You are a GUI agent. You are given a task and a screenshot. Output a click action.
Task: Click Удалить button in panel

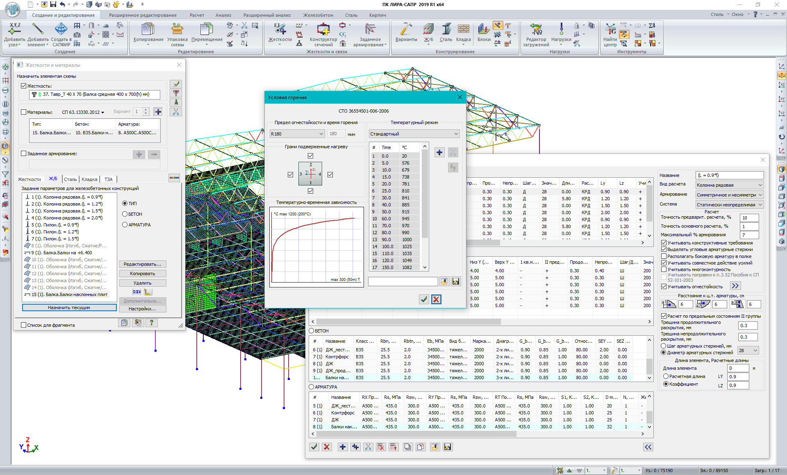tap(143, 283)
